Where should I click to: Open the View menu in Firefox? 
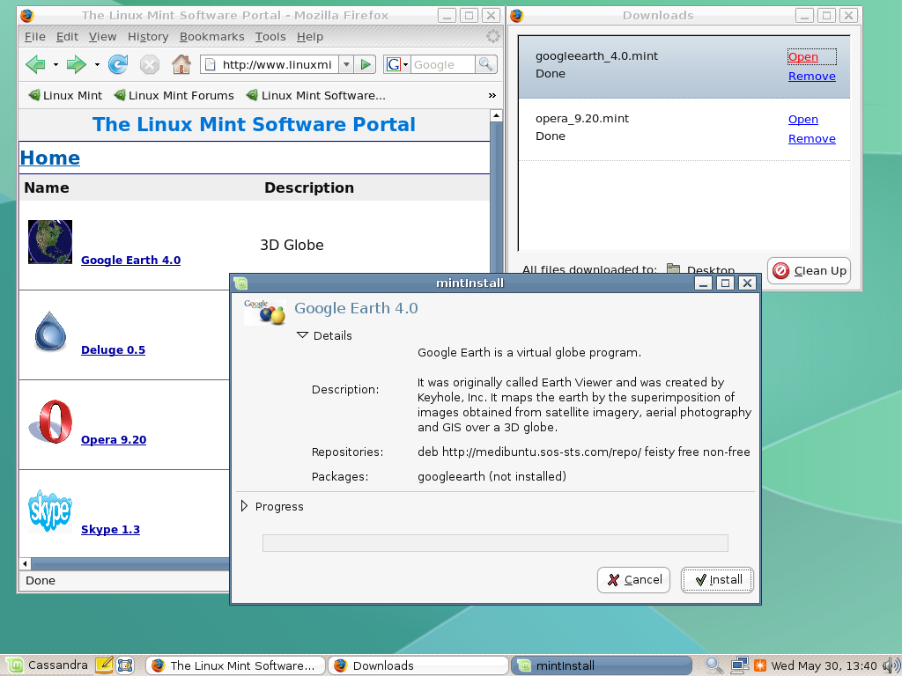coord(103,37)
